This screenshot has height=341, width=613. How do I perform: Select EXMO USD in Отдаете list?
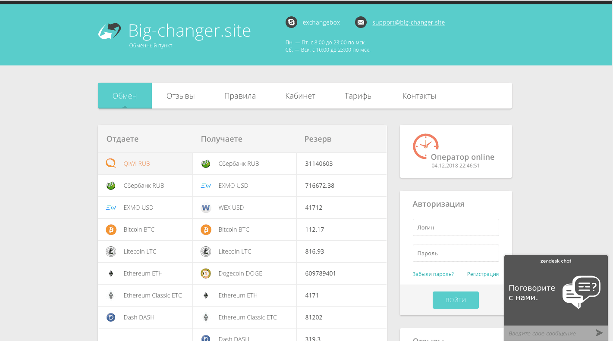point(138,207)
